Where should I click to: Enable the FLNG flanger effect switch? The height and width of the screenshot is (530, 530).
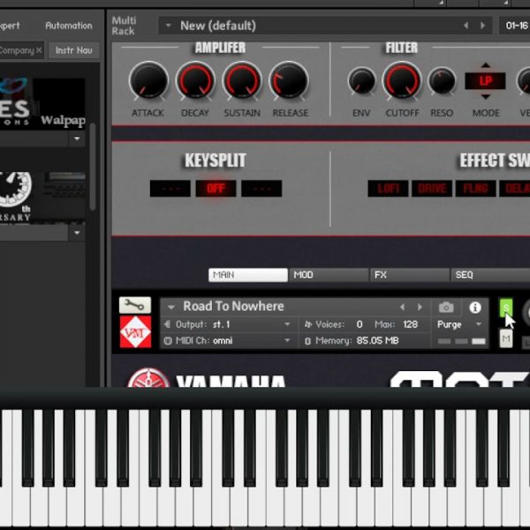tap(475, 188)
